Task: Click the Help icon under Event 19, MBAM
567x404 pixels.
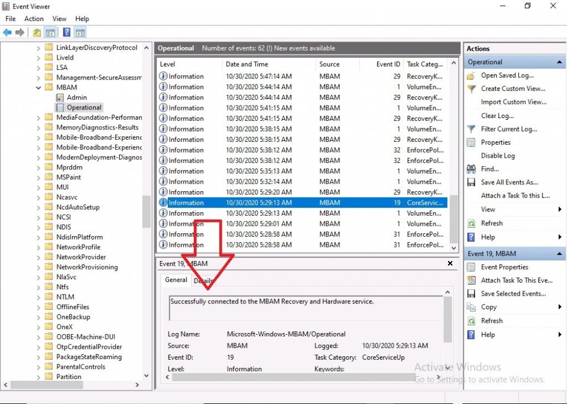Action: pos(471,335)
